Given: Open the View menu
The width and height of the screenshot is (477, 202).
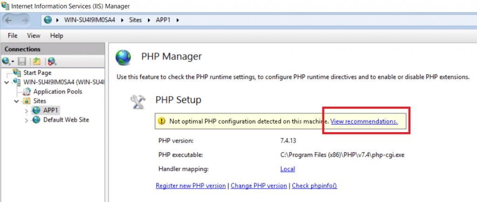Looking at the screenshot, I should (34, 36).
